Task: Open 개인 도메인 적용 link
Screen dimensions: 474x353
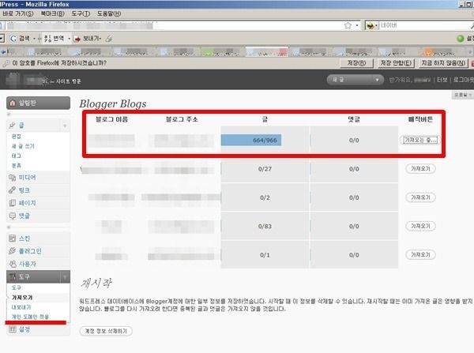Action: click(30, 317)
